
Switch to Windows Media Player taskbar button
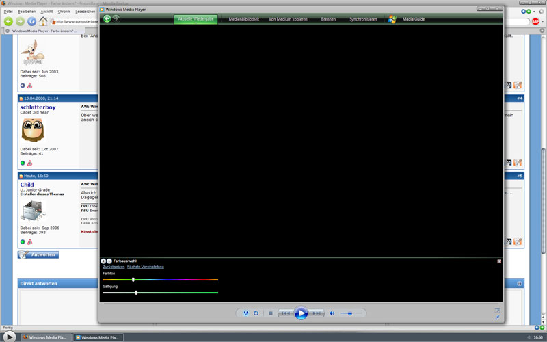(98, 337)
